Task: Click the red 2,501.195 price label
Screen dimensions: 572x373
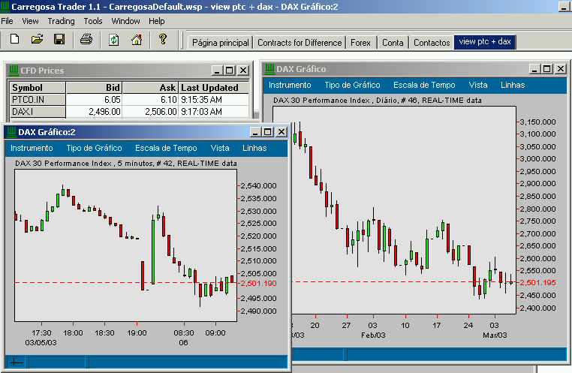Action: [537, 283]
